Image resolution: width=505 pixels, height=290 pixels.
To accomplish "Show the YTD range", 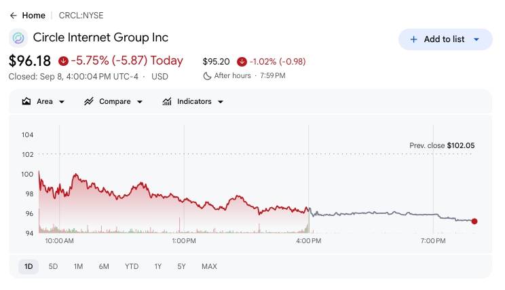I will coord(132,266).
